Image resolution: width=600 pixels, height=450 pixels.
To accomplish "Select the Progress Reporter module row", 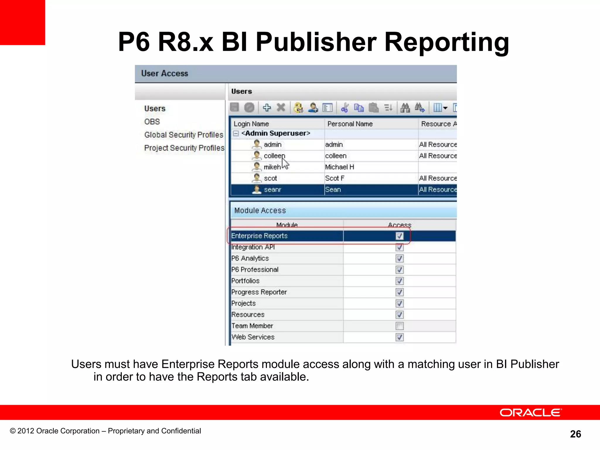I will [x=343, y=292].
